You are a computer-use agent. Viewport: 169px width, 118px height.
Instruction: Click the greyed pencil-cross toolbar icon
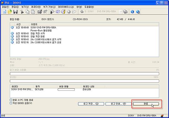point(45,12)
